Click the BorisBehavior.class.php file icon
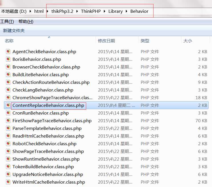This screenshot has width=212, height=187. coord(8,59)
